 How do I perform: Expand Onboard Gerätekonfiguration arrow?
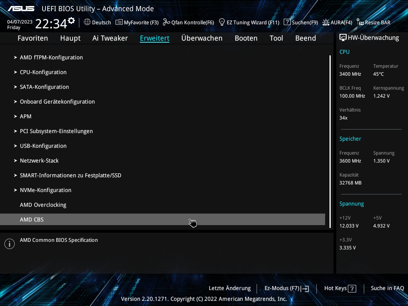coord(16,102)
